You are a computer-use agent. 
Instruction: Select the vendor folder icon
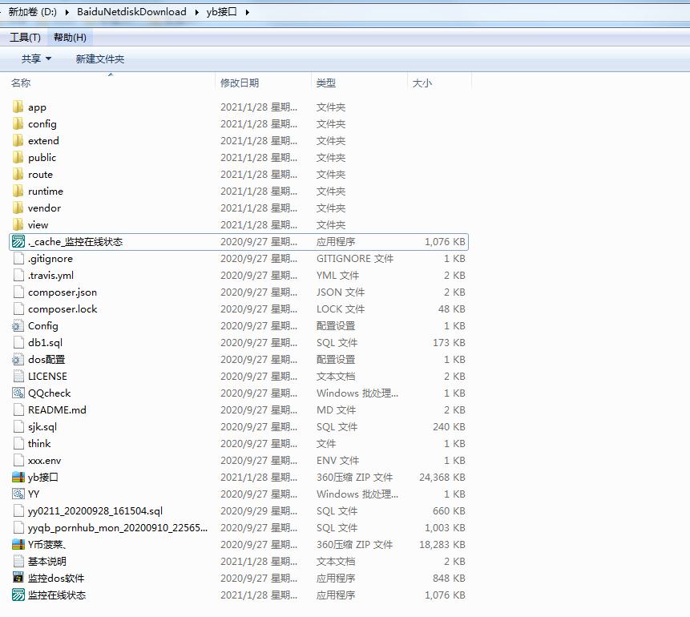tap(18, 208)
